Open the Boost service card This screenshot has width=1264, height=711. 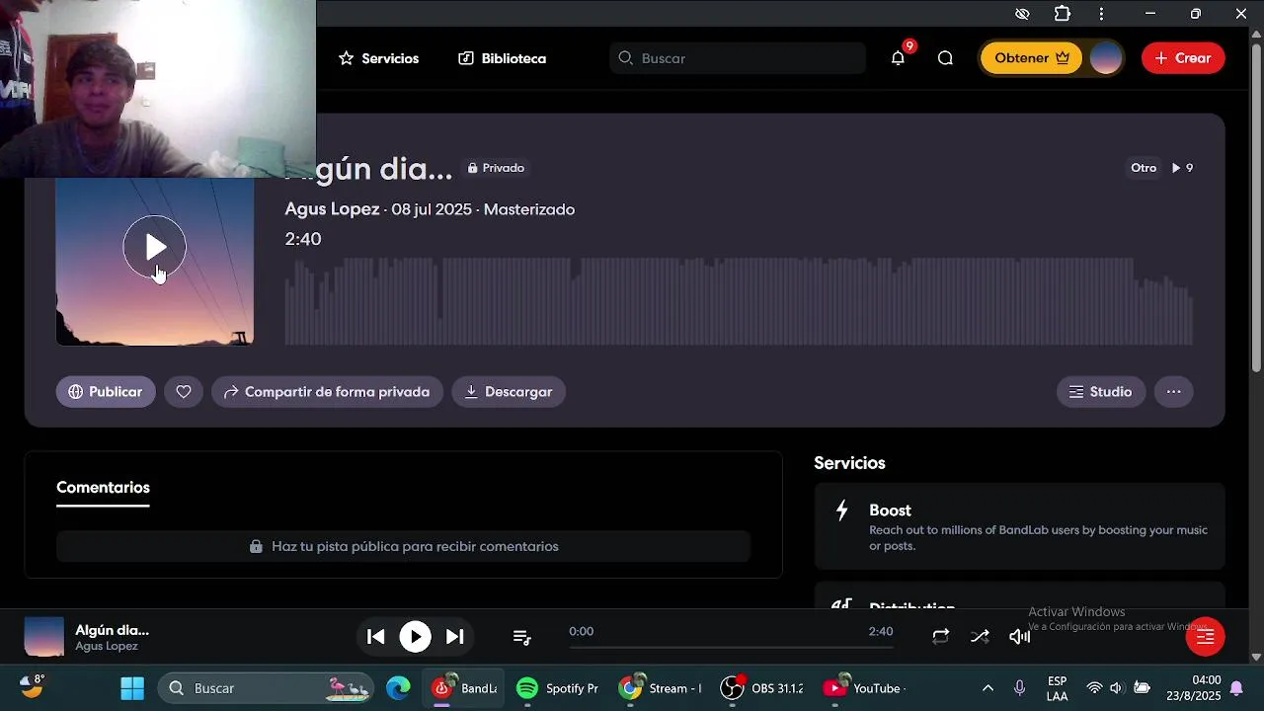[x=1019, y=526]
